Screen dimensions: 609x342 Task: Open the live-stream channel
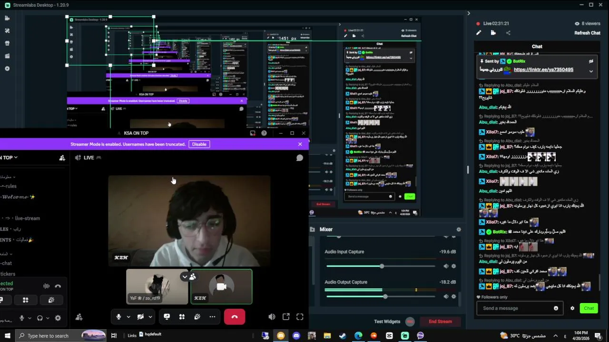click(28, 218)
